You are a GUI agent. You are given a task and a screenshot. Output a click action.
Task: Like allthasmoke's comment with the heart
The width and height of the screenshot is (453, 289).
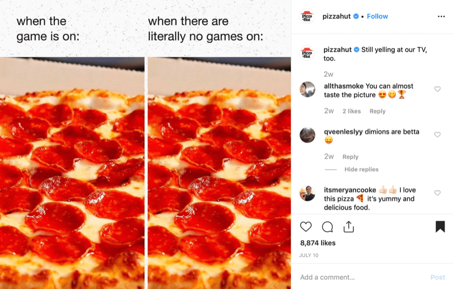tap(437, 89)
